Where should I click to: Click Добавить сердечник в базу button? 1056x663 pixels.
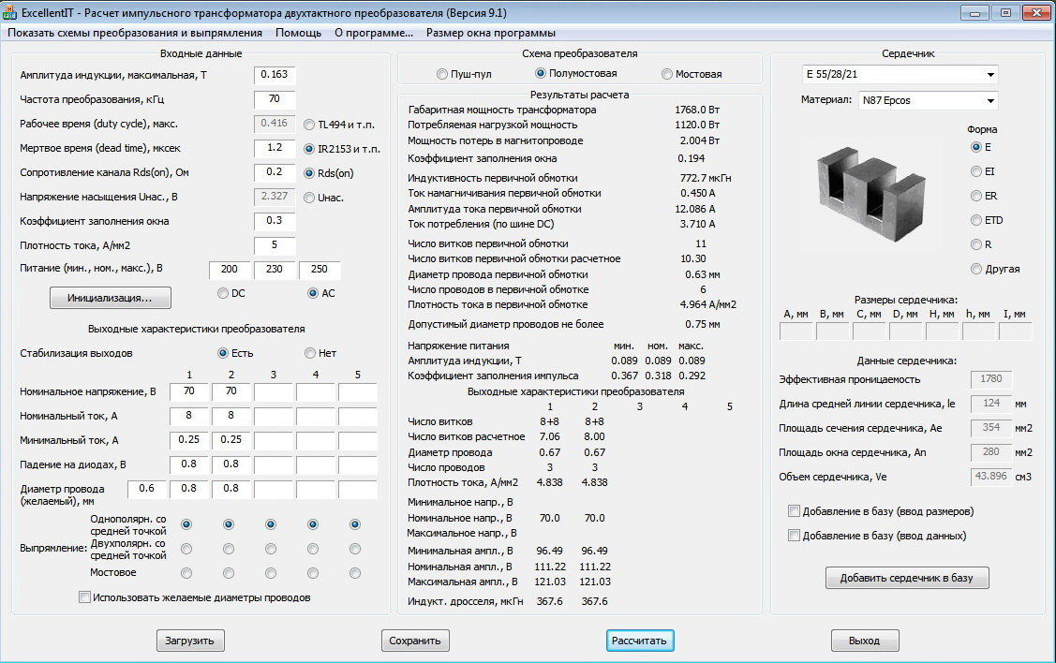click(x=906, y=578)
